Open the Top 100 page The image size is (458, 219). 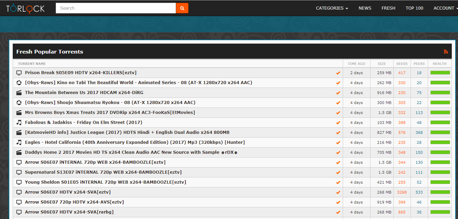coord(414,8)
